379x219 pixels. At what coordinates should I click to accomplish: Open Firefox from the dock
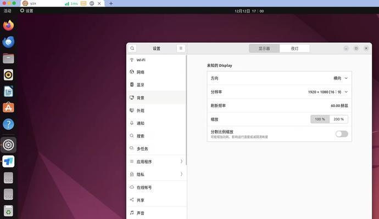(8, 25)
